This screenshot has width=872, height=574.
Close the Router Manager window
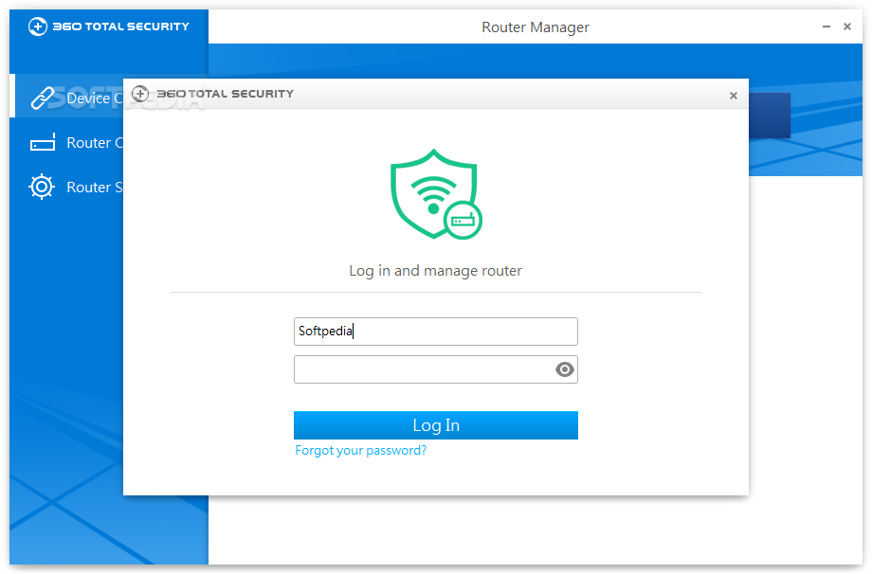pyautogui.click(x=847, y=27)
